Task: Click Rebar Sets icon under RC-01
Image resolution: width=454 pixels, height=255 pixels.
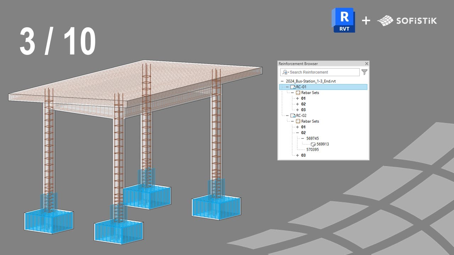Action: tap(298, 93)
